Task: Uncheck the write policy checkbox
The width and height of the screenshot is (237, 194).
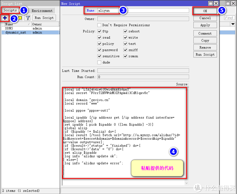Action: coord(125,38)
